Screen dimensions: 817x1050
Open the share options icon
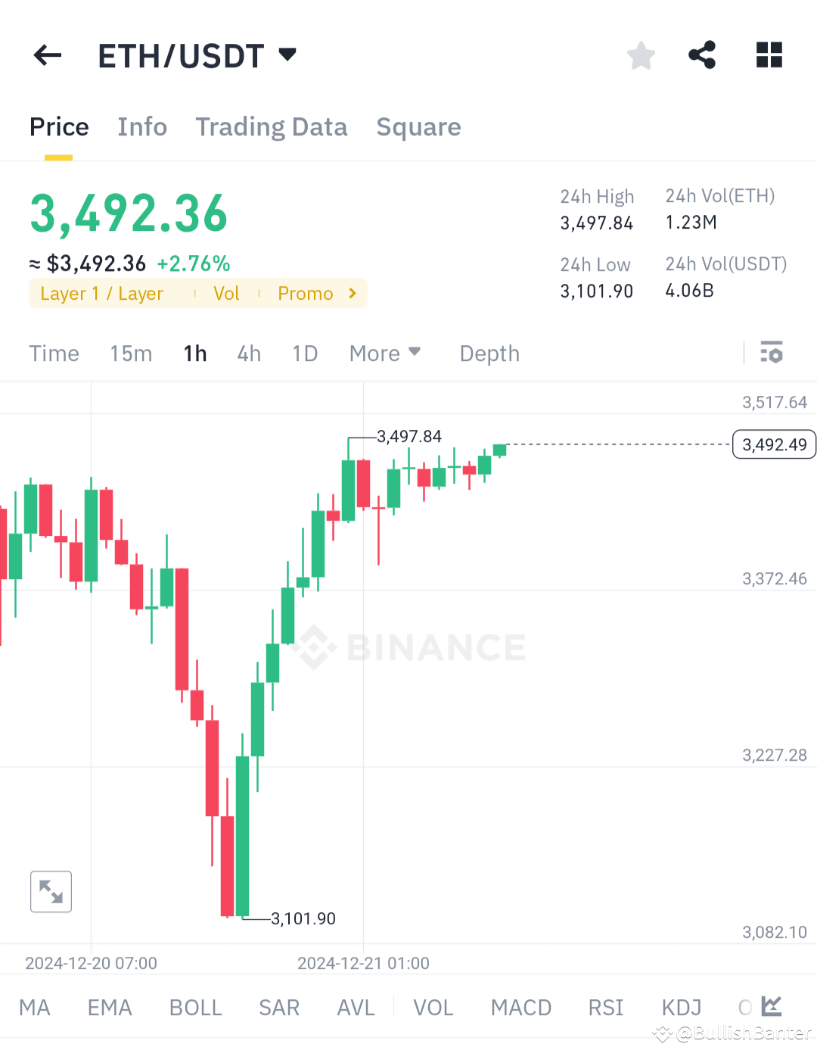click(703, 55)
